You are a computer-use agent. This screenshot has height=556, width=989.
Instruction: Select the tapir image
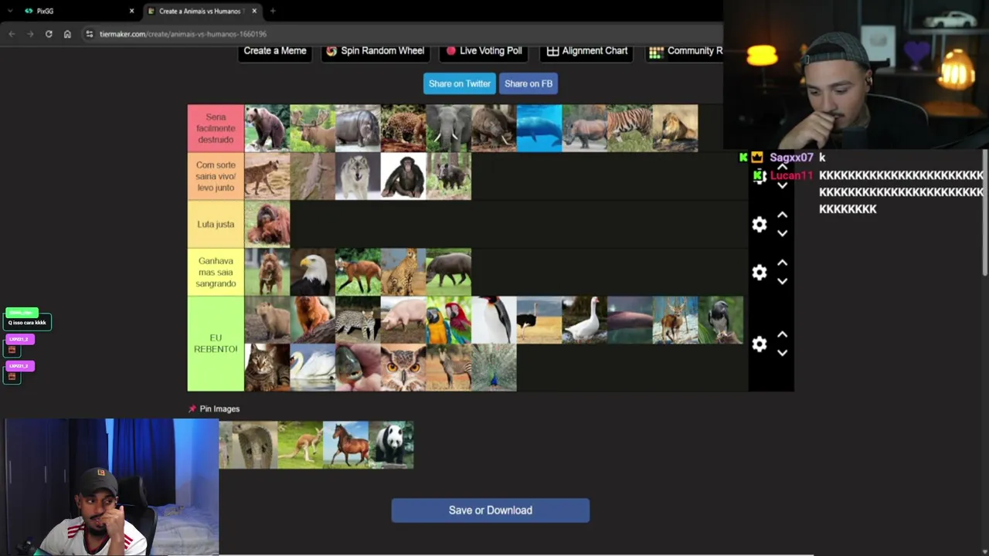pos(449,272)
